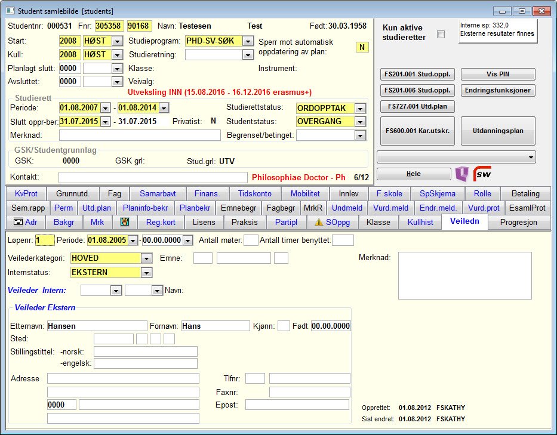Open the Fagbegr tab

(281, 208)
